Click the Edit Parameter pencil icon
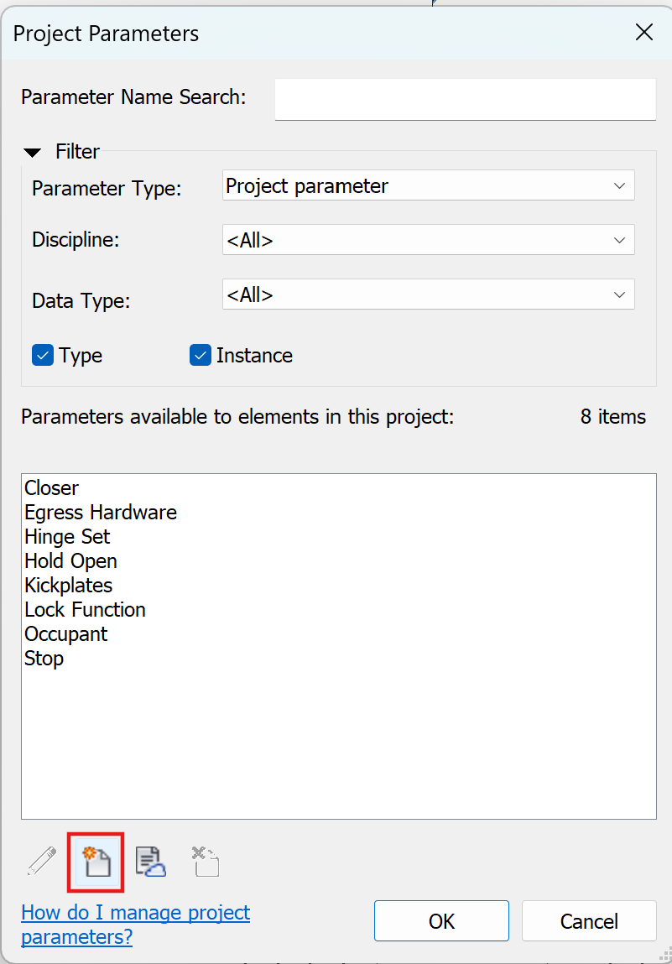This screenshot has height=964, width=672. tap(42, 862)
